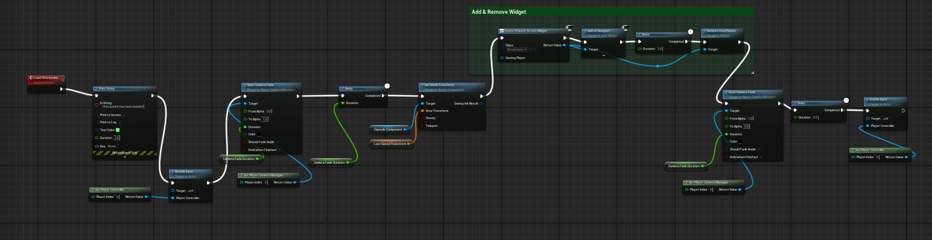This screenshot has width=932, height=240.
Task: Click the Enable Input output execution pin
Action: [903, 111]
